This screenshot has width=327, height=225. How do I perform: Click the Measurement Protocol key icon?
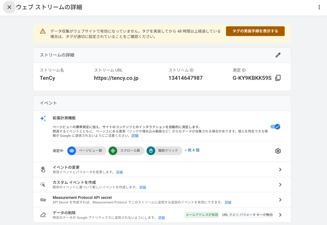[43, 200]
